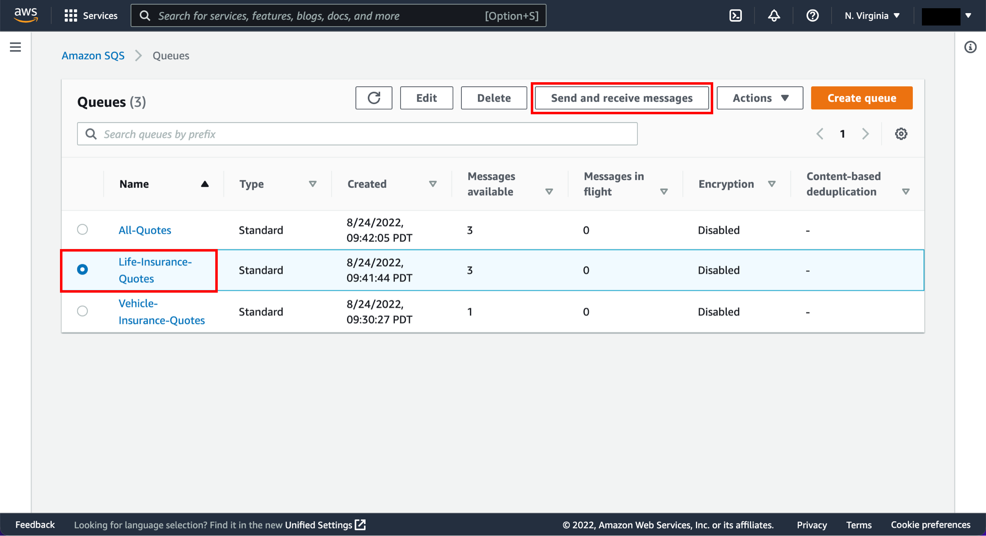The height and width of the screenshot is (536, 986).
Task: Click the account menu dropdown icon
Action: [x=968, y=15]
